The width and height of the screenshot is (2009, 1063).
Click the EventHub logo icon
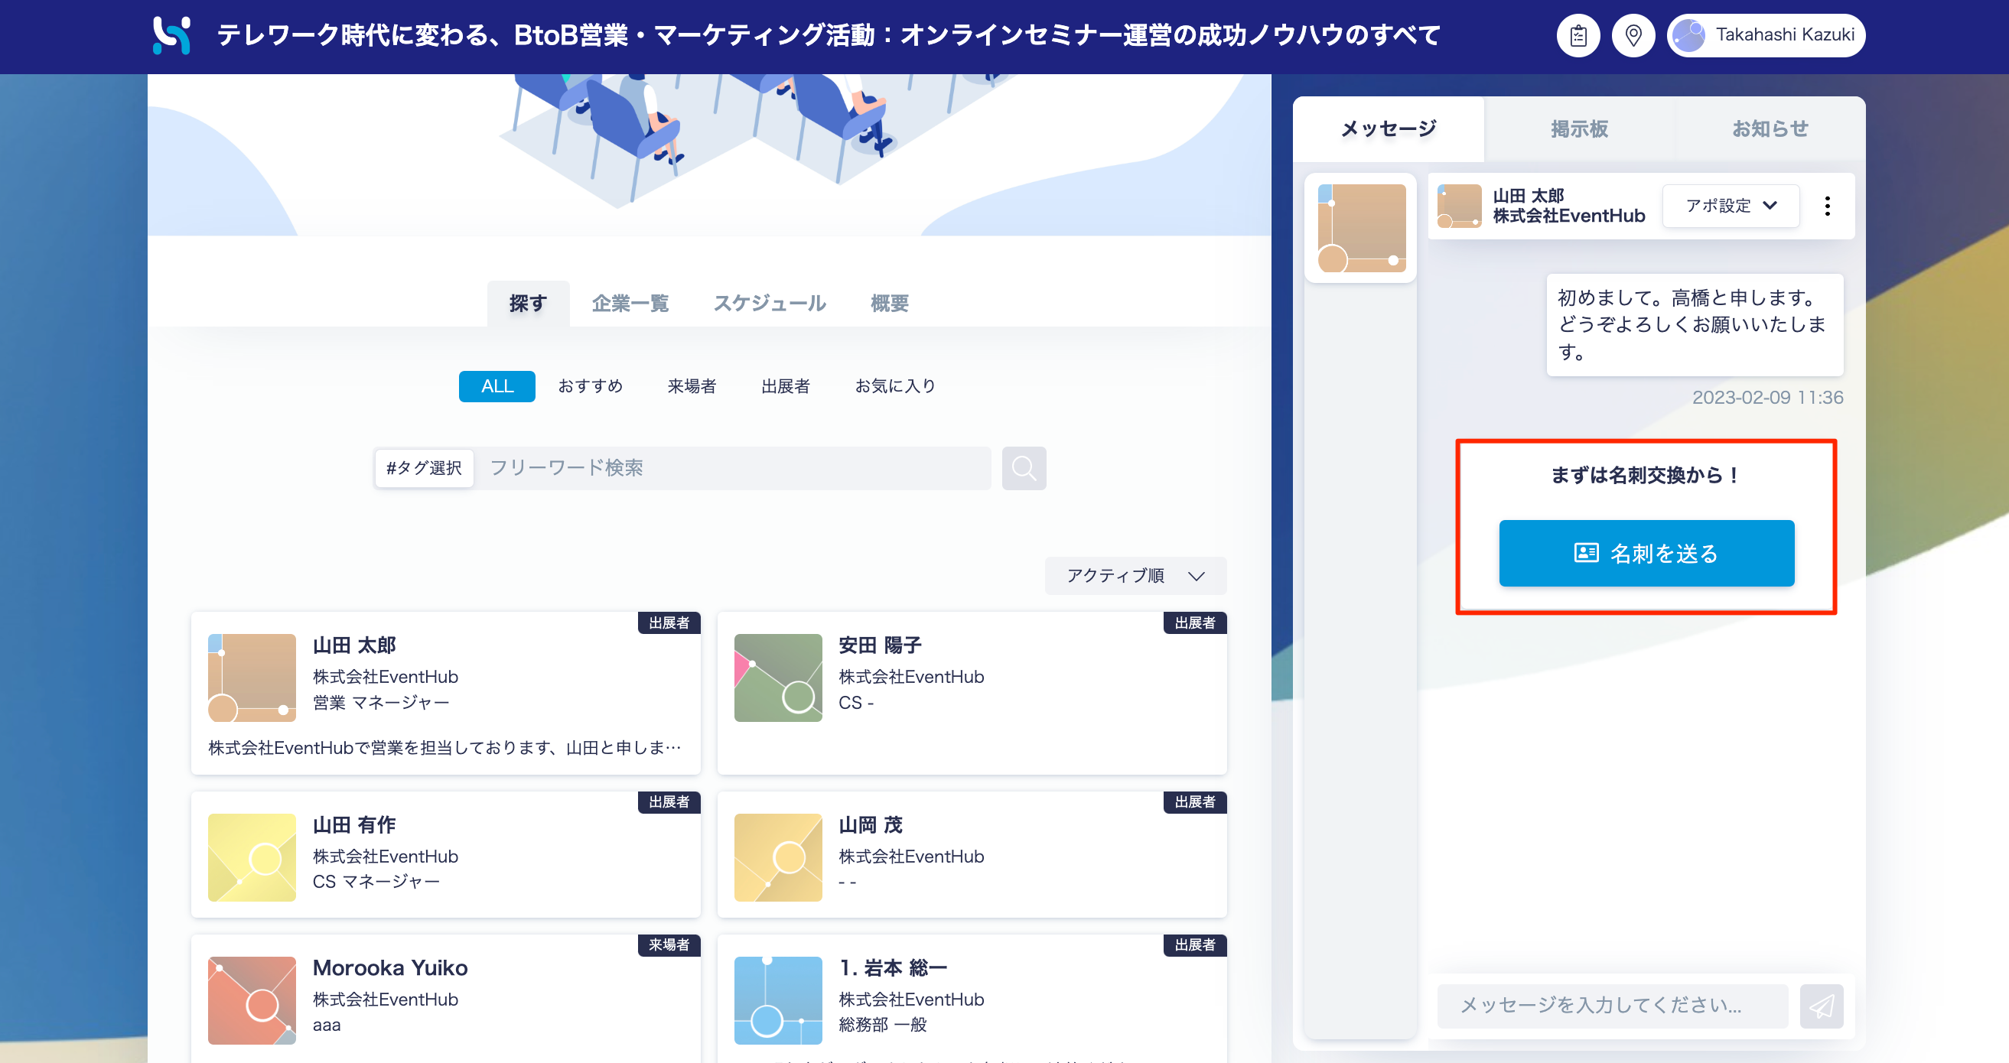coord(171,35)
